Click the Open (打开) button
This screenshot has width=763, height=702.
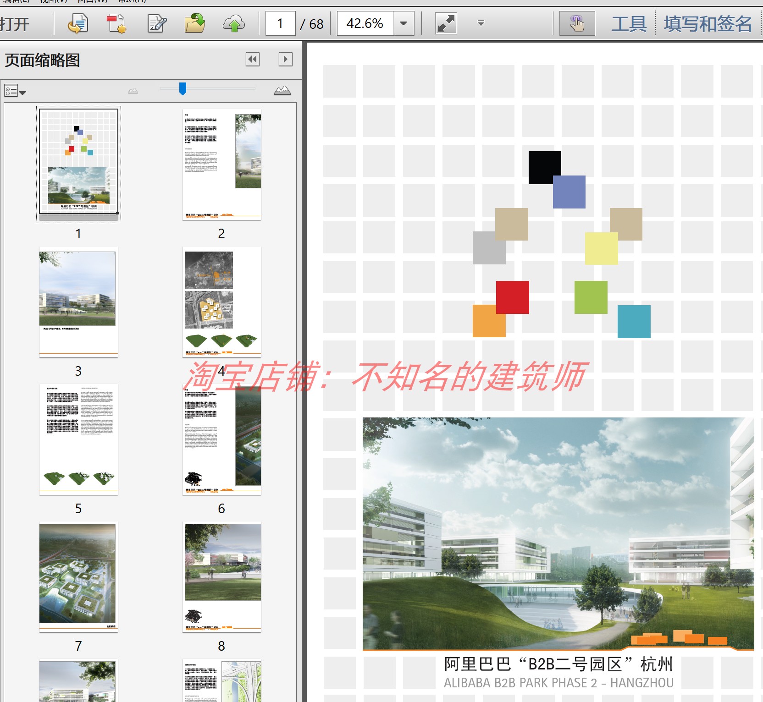coord(15,24)
